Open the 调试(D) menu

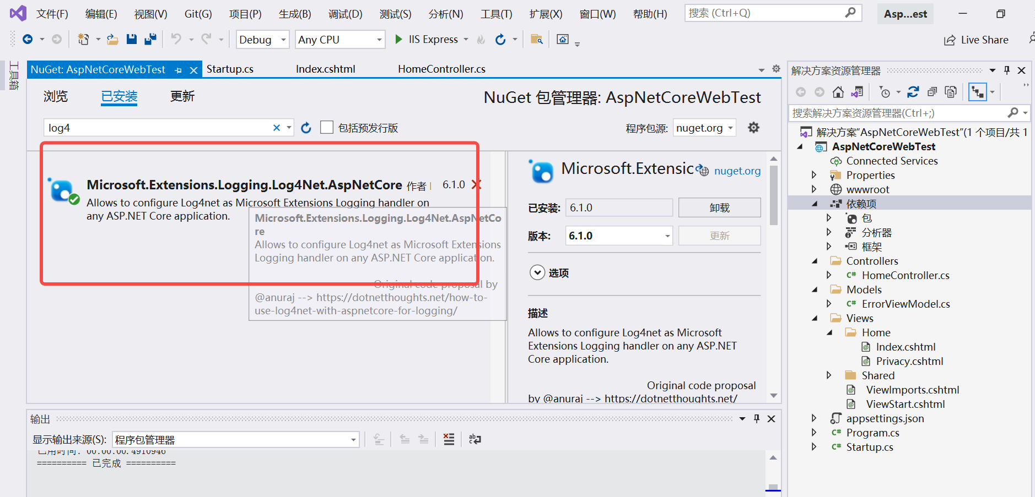coord(346,14)
